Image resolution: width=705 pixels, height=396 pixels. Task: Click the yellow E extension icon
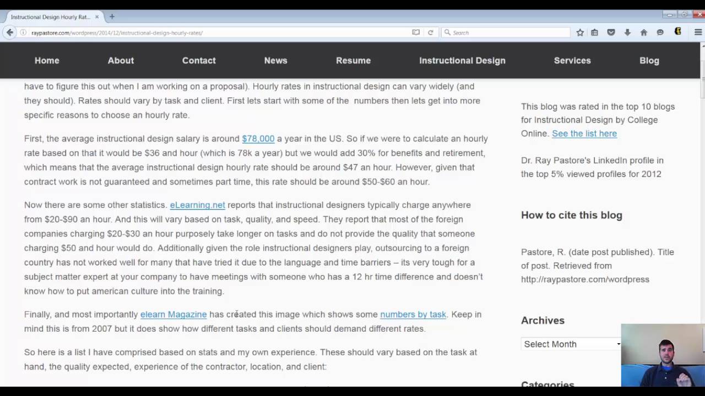(x=678, y=32)
